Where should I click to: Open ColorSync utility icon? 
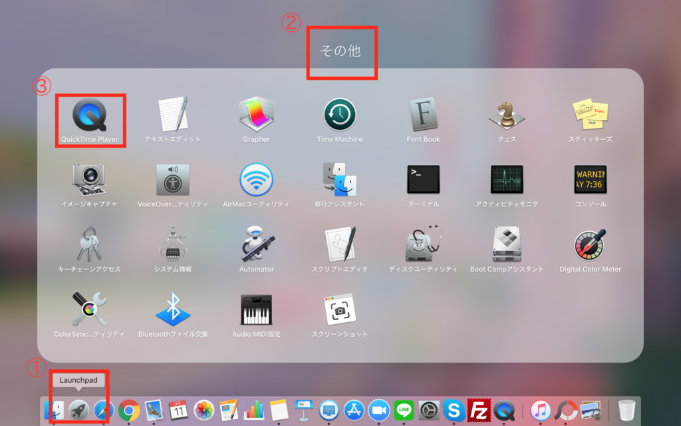[x=89, y=309]
